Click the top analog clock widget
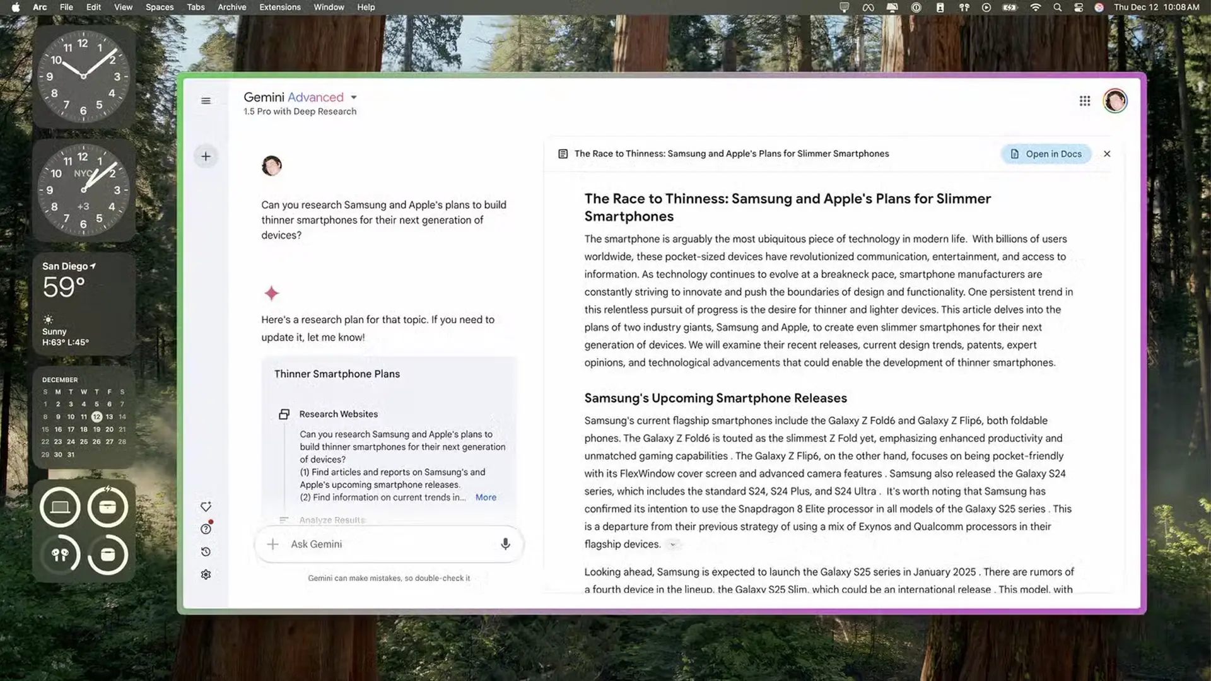This screenshot has width=1211, height=681. click(84, 77)
